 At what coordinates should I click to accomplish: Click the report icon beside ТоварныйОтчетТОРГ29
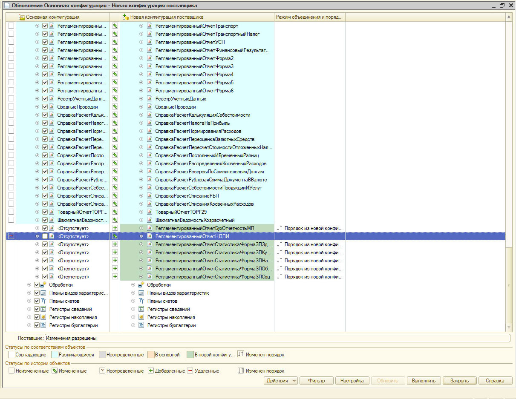[150, 212]
